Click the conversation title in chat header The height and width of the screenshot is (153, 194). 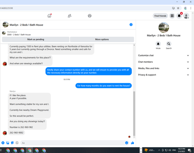pos(26,25)
